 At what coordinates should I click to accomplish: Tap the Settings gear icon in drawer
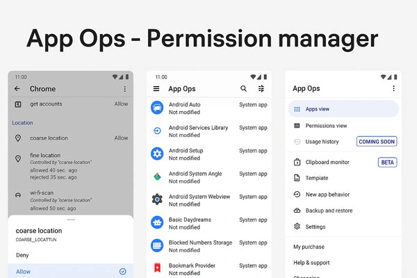297,227
